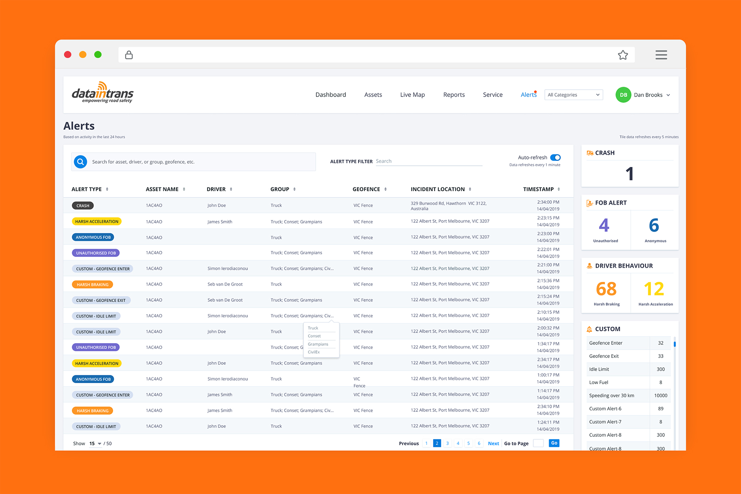
Task: Click the Crash tile icon
Action: 590,153
